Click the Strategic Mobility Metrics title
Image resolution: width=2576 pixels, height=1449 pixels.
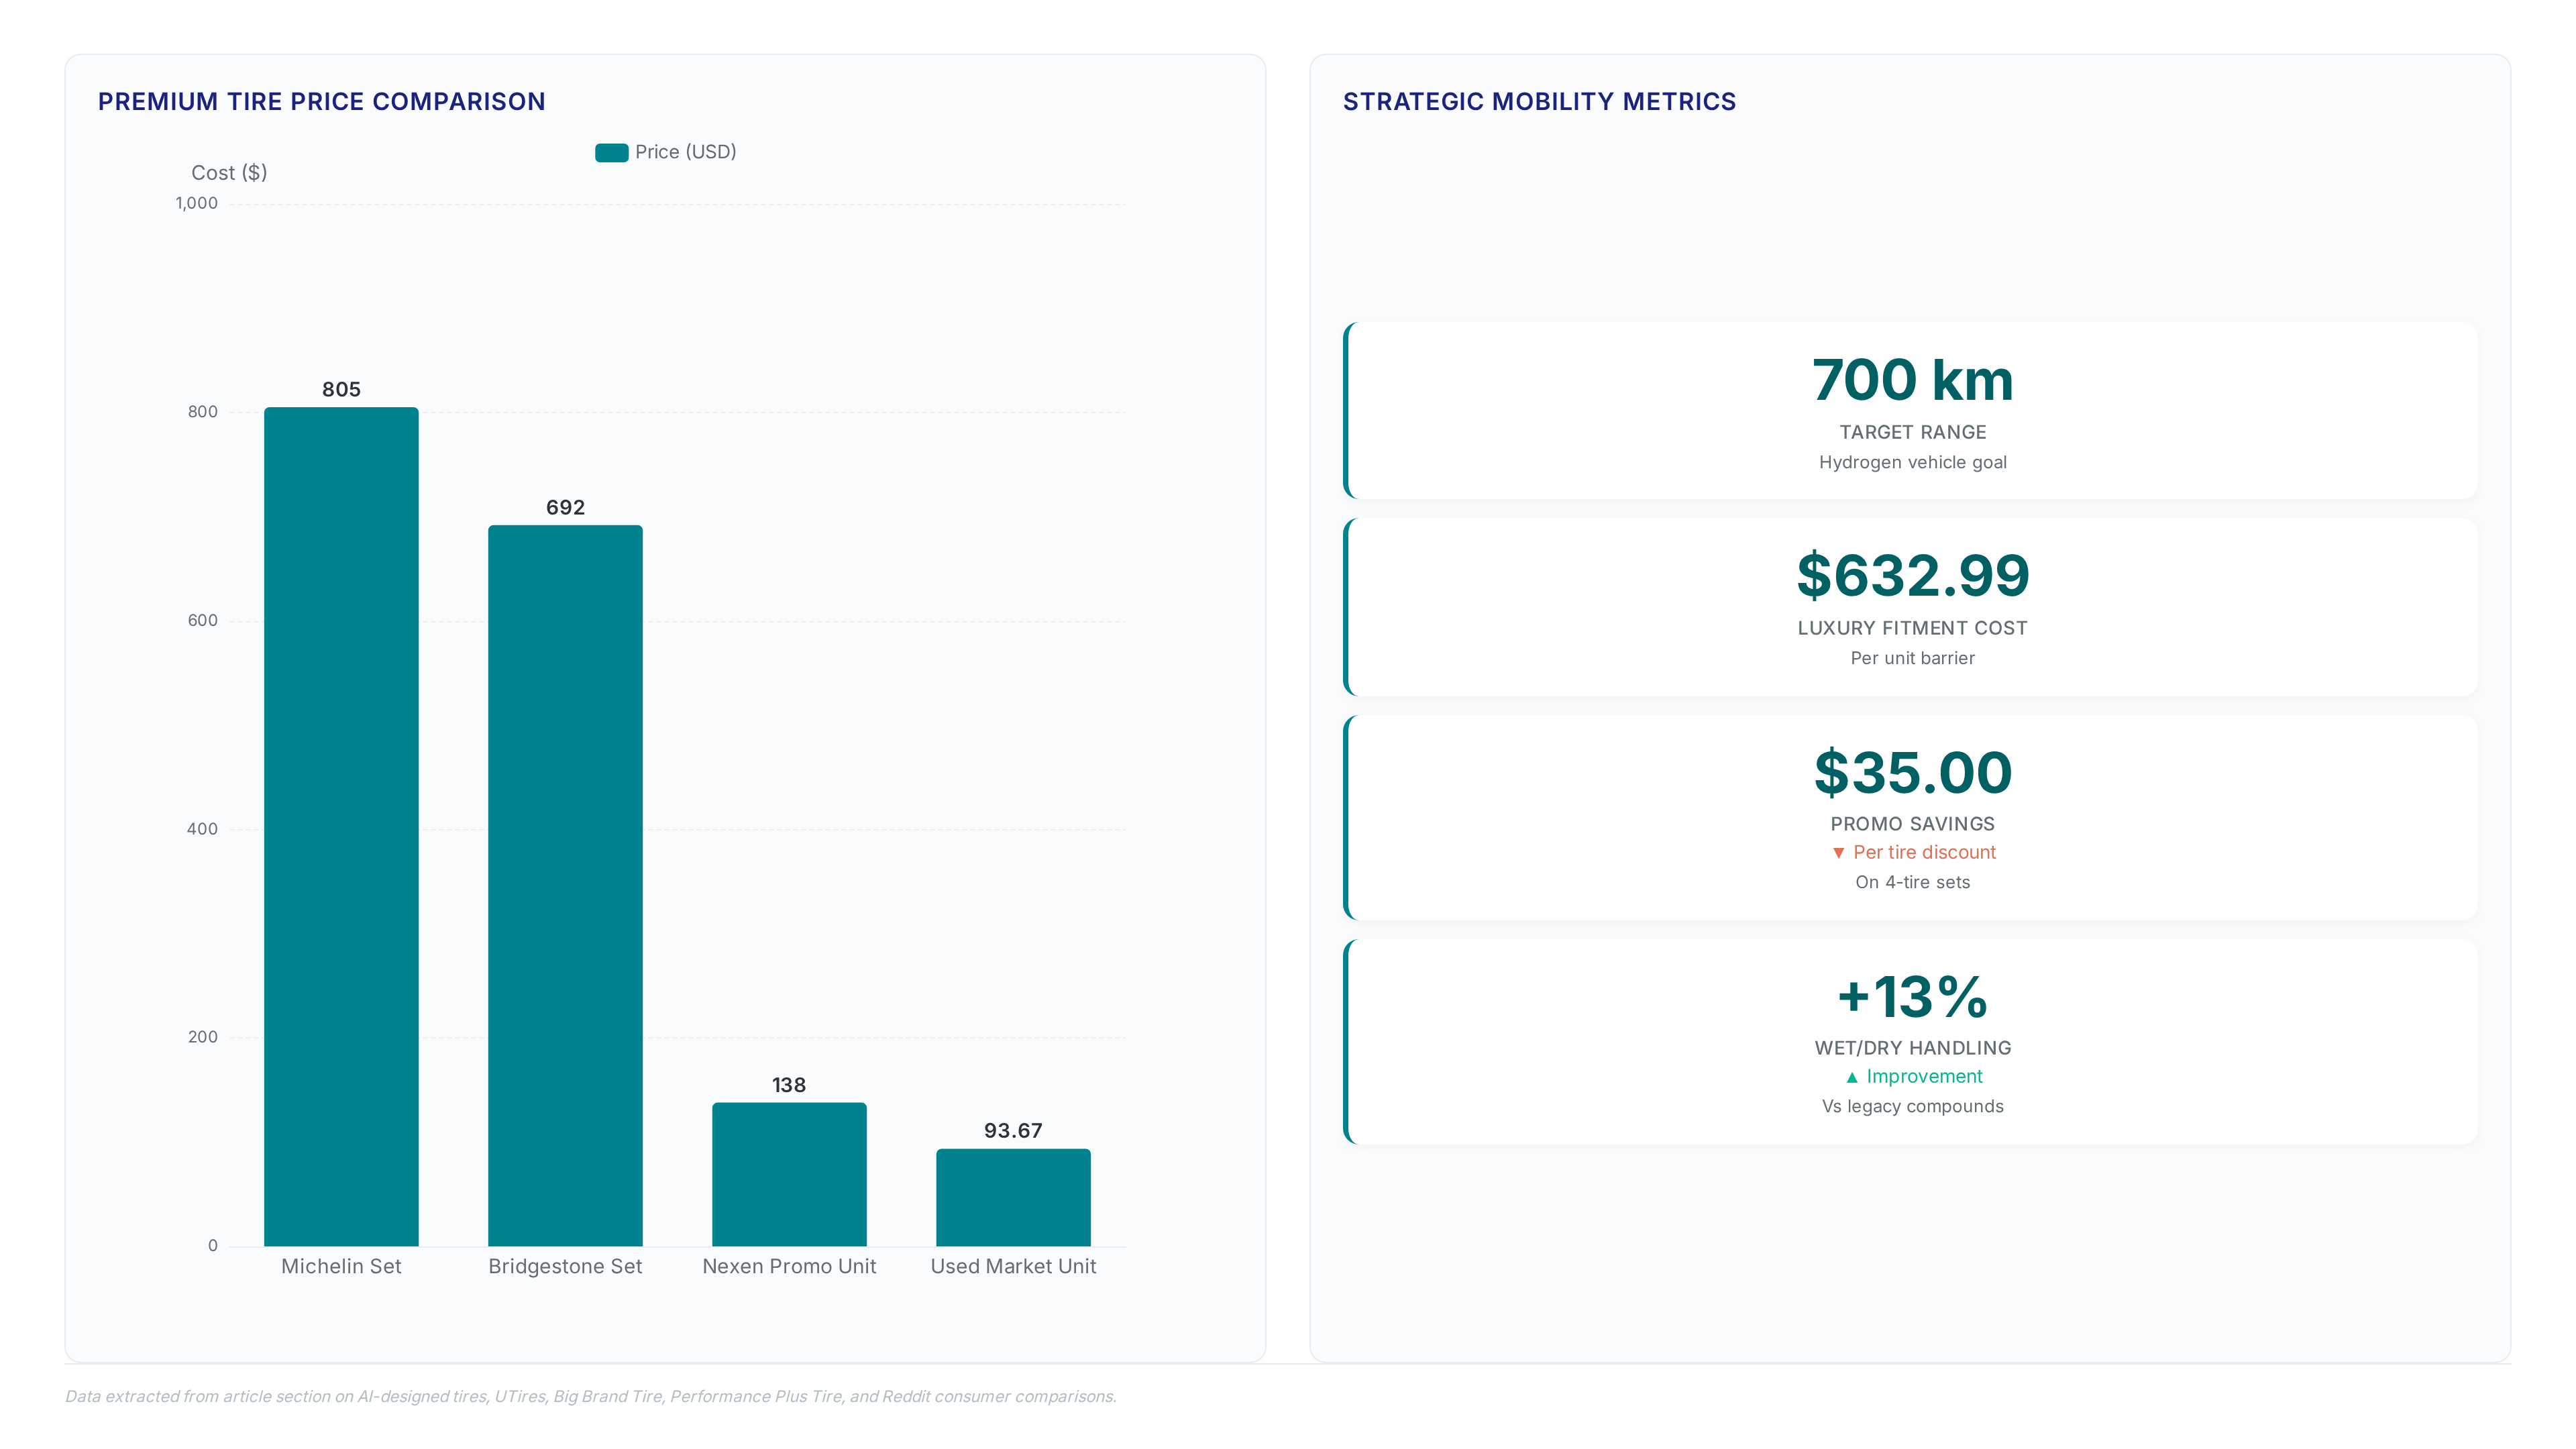pyautogui.click(x=1539, y=102)
